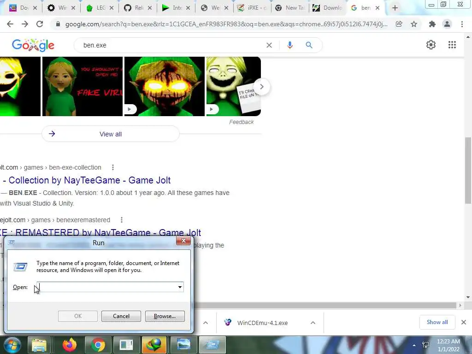Image resolution: width=472 pixels, height=354 pixels.
Task: Go forward with the browser forward arrow
Action: [25, 24]
